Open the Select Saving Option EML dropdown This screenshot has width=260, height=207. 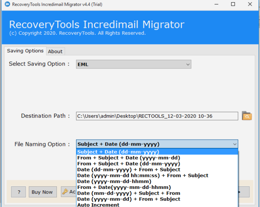133,64
